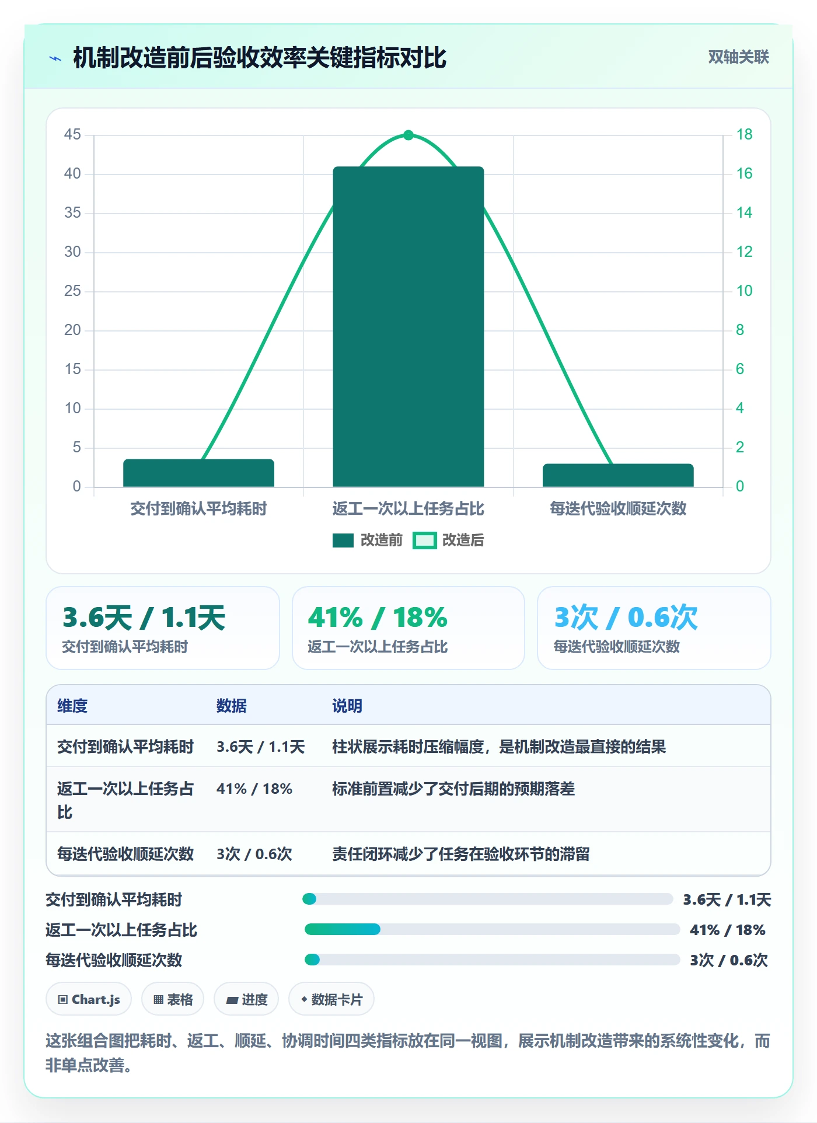Click the lightning icon beside the title
Image resolution: width=817 pixels, height=1123 pixels.
point(55,58)
